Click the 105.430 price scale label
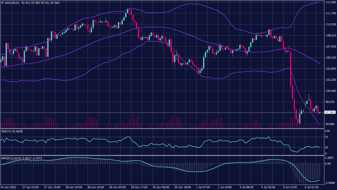337x190 pixels. (x=329, y=58)
